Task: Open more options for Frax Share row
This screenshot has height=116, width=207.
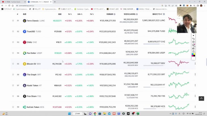Action: pyautogui.click(x=195, y=96)
